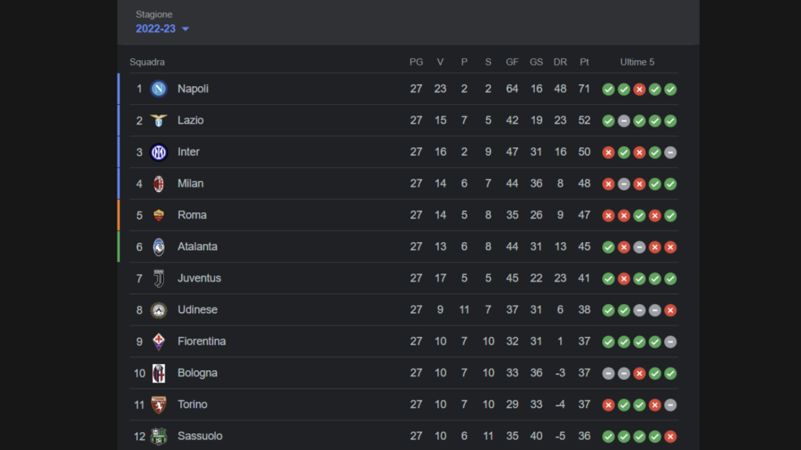The width and height of the screenshot is (801, 450).
Task: Click the Roma club crest
Action: click(x=159, y=215)
